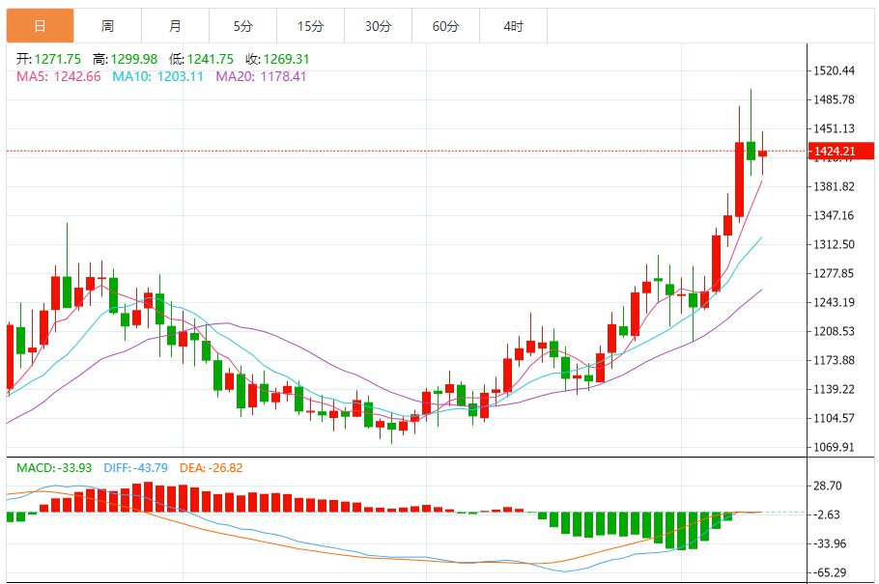Click the tallest green candle near the peak
This screenshot has height=584, width=879.
(751, 151)
